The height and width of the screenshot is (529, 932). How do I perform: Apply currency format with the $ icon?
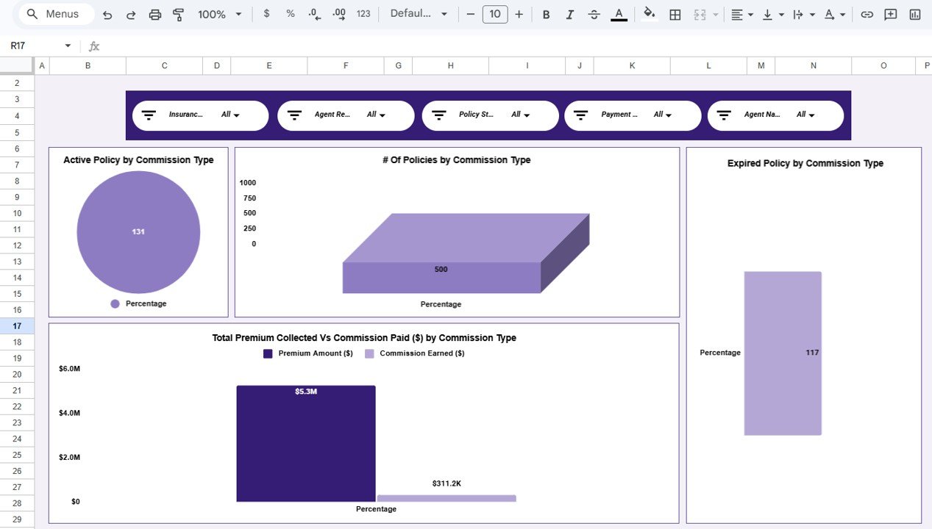point(266,13)
